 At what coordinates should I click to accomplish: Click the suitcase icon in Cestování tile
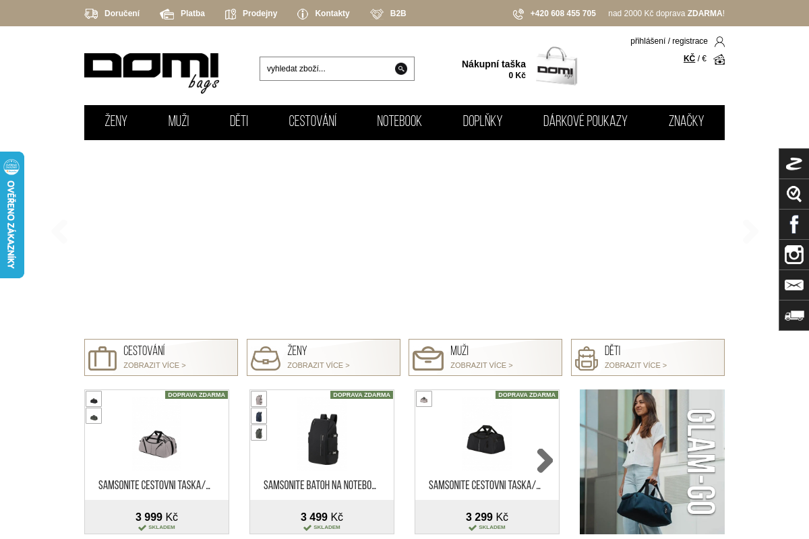[102, 358]
